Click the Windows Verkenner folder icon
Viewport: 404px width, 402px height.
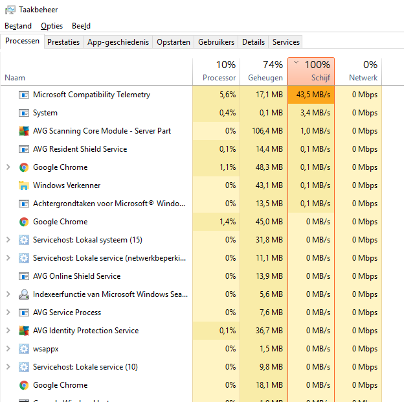(24, 185)
